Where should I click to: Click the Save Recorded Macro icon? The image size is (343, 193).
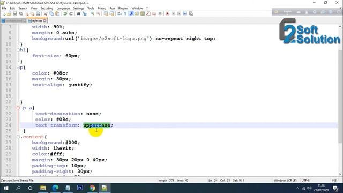(x=191, y=13)
